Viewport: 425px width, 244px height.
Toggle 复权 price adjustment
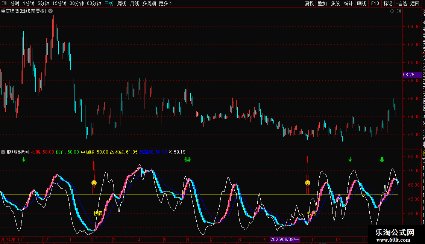[x=309, y=3]
